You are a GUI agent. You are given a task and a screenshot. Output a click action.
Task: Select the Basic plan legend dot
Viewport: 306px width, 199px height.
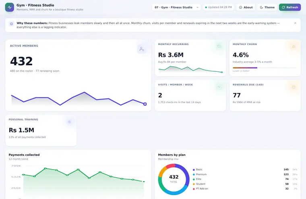(194, 170)
